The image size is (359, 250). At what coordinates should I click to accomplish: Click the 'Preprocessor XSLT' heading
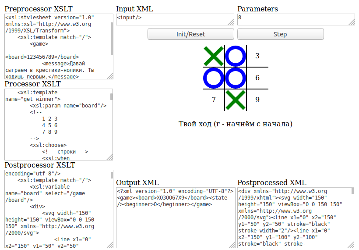[39, 9]
